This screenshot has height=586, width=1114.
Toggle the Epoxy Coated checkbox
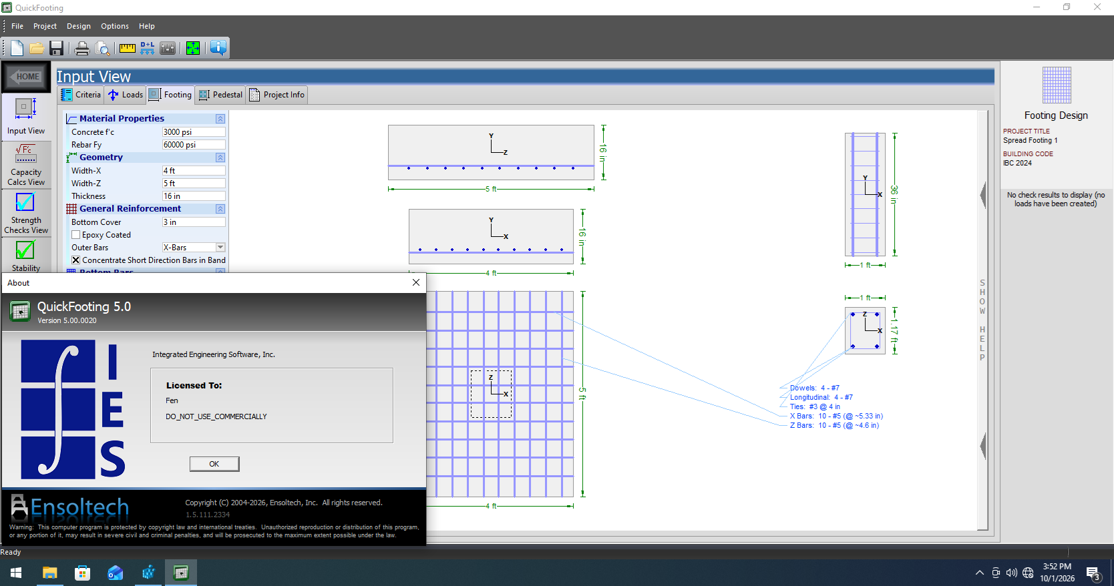click(76, 235)
